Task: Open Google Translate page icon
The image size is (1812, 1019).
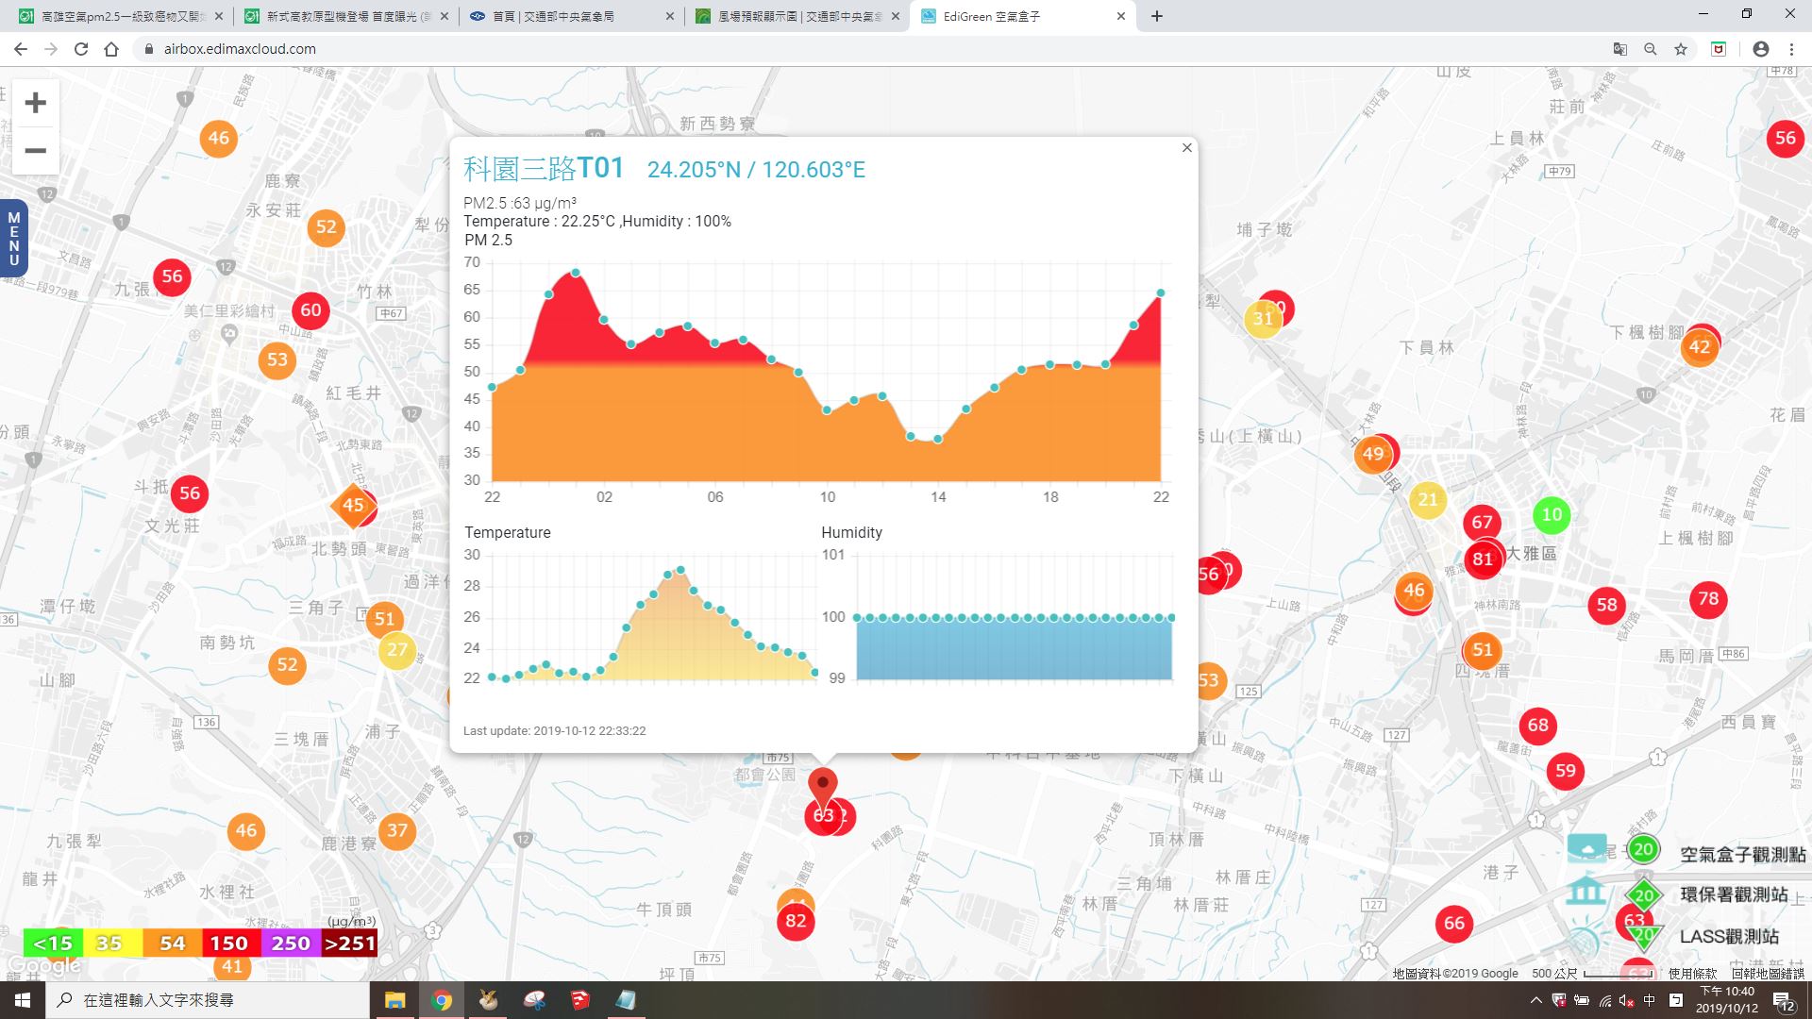Action: (1620, 49)
